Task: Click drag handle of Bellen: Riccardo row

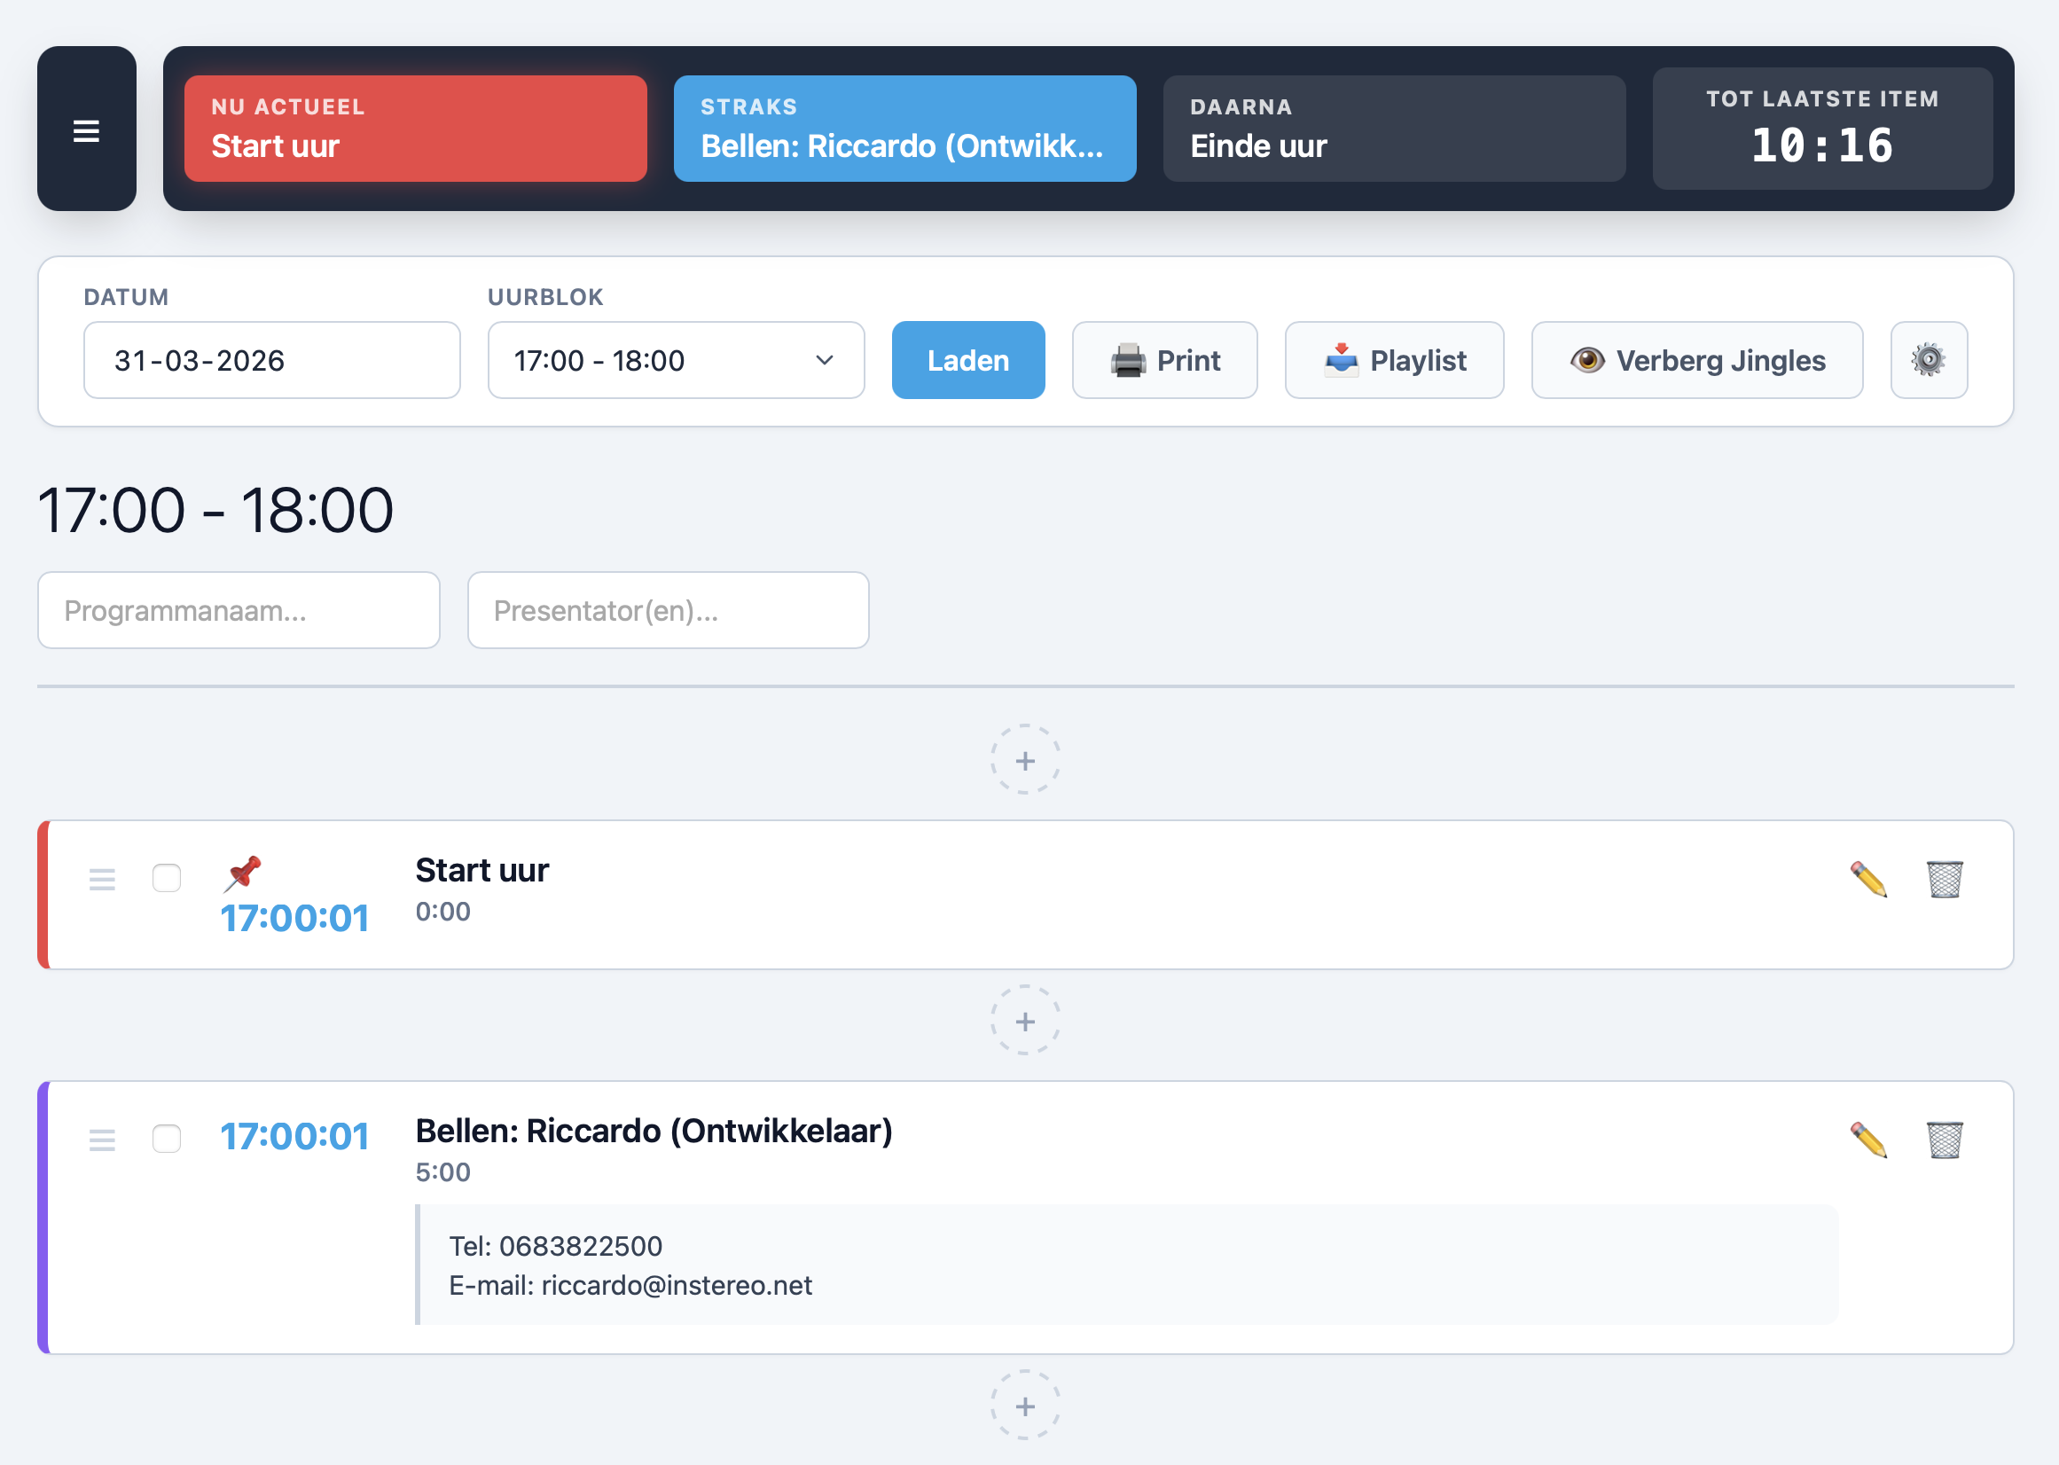Action: coord(102,1140)
